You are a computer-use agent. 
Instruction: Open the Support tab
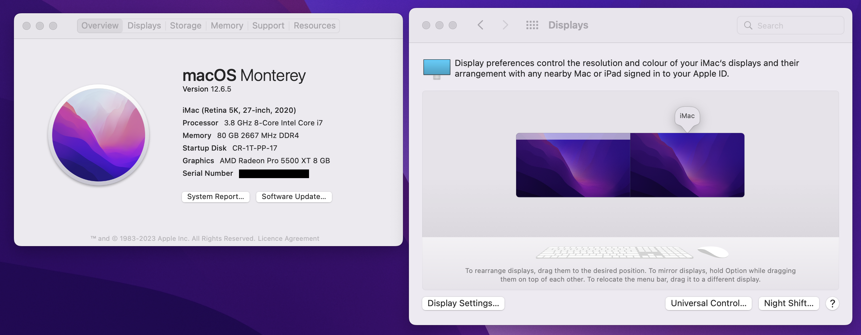click(x=268, y=26)
